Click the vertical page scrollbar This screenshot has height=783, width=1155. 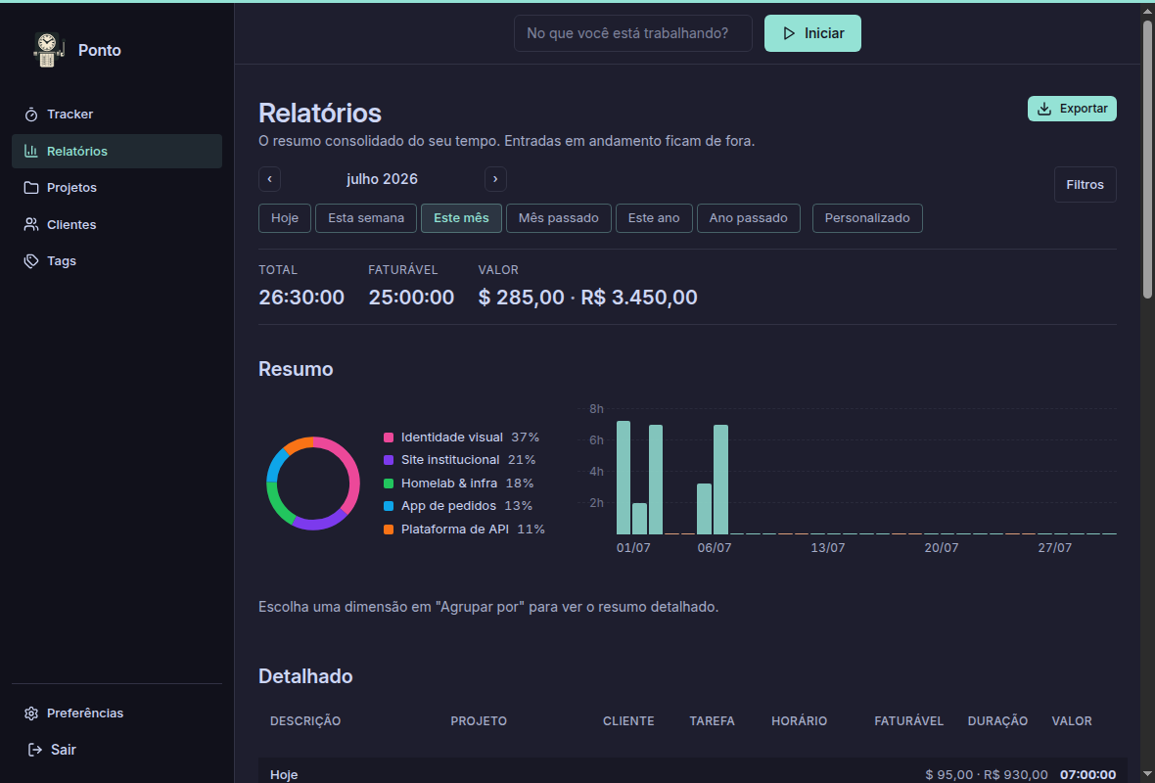[1147, 159]
